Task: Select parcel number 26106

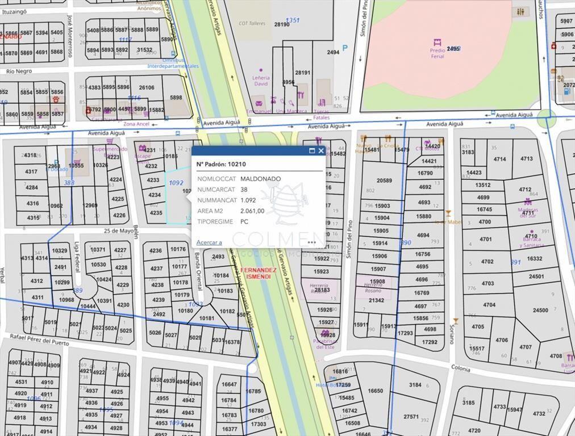Action: (147, 87)
